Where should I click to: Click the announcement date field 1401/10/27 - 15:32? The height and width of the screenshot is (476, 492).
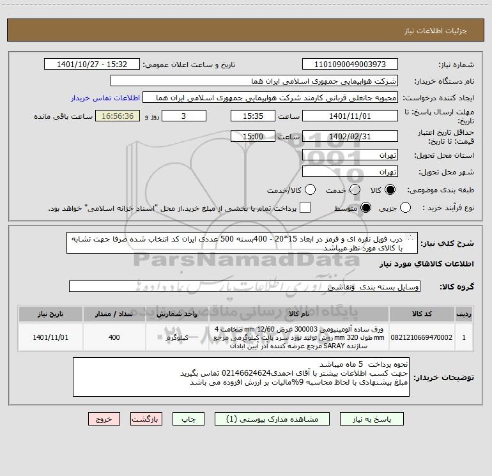[92, 65]
